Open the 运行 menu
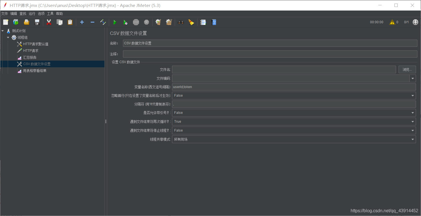 tap(32, 14)
